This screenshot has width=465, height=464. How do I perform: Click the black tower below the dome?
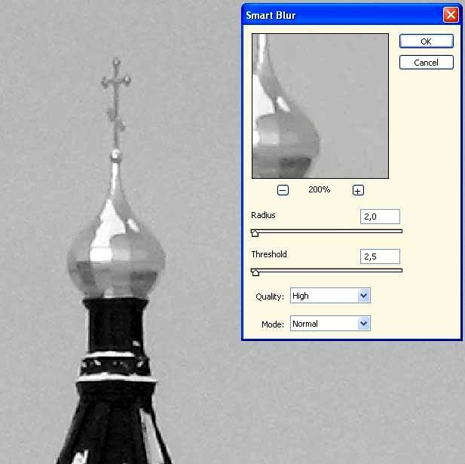[x=115, y=332]
